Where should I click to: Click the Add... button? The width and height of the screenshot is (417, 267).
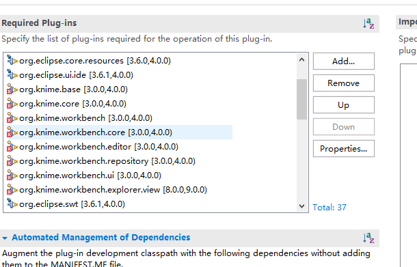click(x=344, y=61)
